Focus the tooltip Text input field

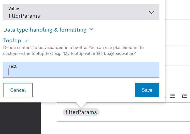[81, 72]
